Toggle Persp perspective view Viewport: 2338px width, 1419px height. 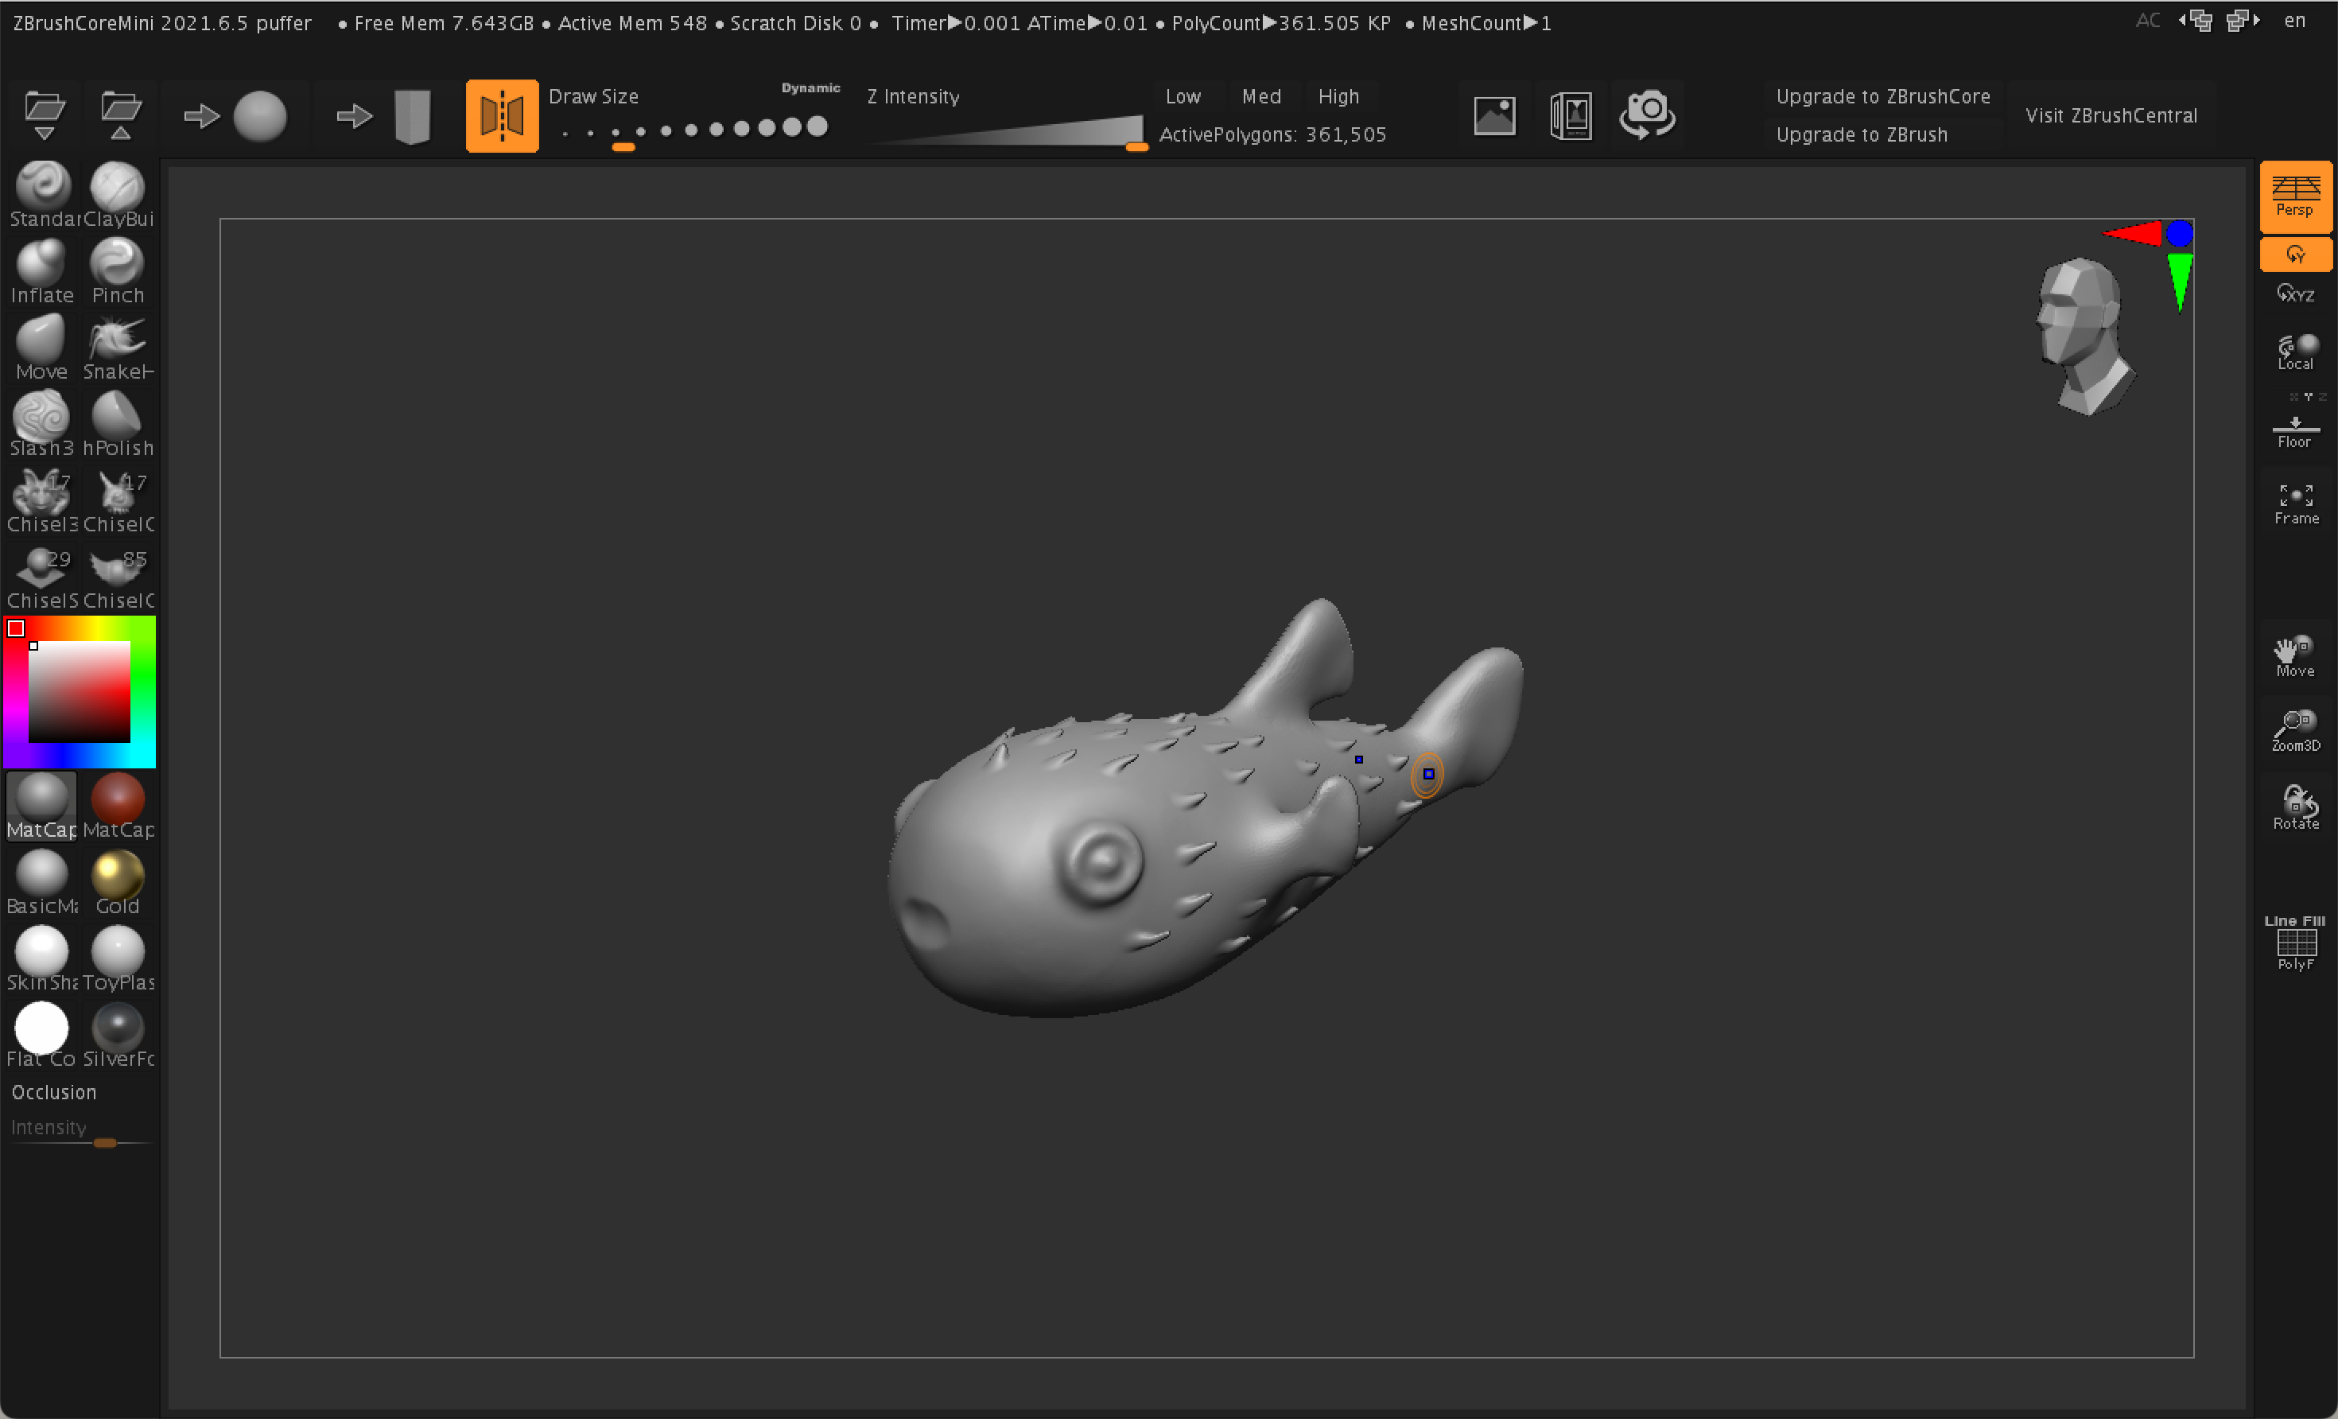coord(2295,196)
